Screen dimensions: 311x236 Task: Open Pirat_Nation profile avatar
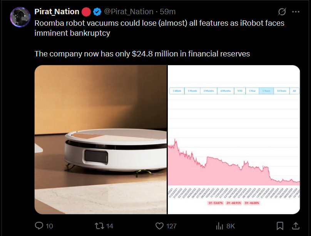[x=20, y=17]
